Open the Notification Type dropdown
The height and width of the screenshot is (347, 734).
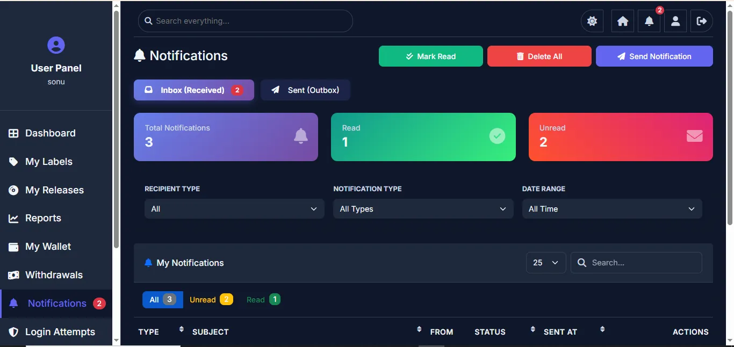tap(423, 209)
